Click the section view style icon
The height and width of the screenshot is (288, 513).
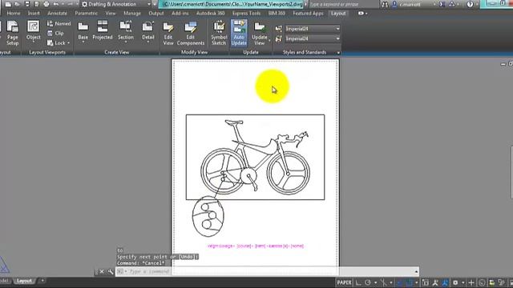point(279,29)
